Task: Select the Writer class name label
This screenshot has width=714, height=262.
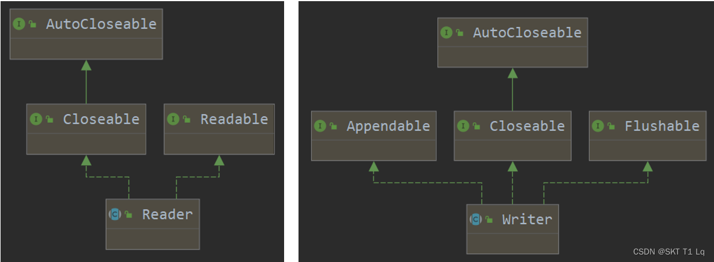Action: point(527,219)
